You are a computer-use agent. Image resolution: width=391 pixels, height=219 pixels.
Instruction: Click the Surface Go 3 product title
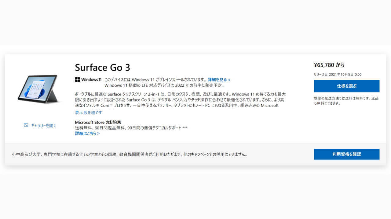[x=102, y=68]
